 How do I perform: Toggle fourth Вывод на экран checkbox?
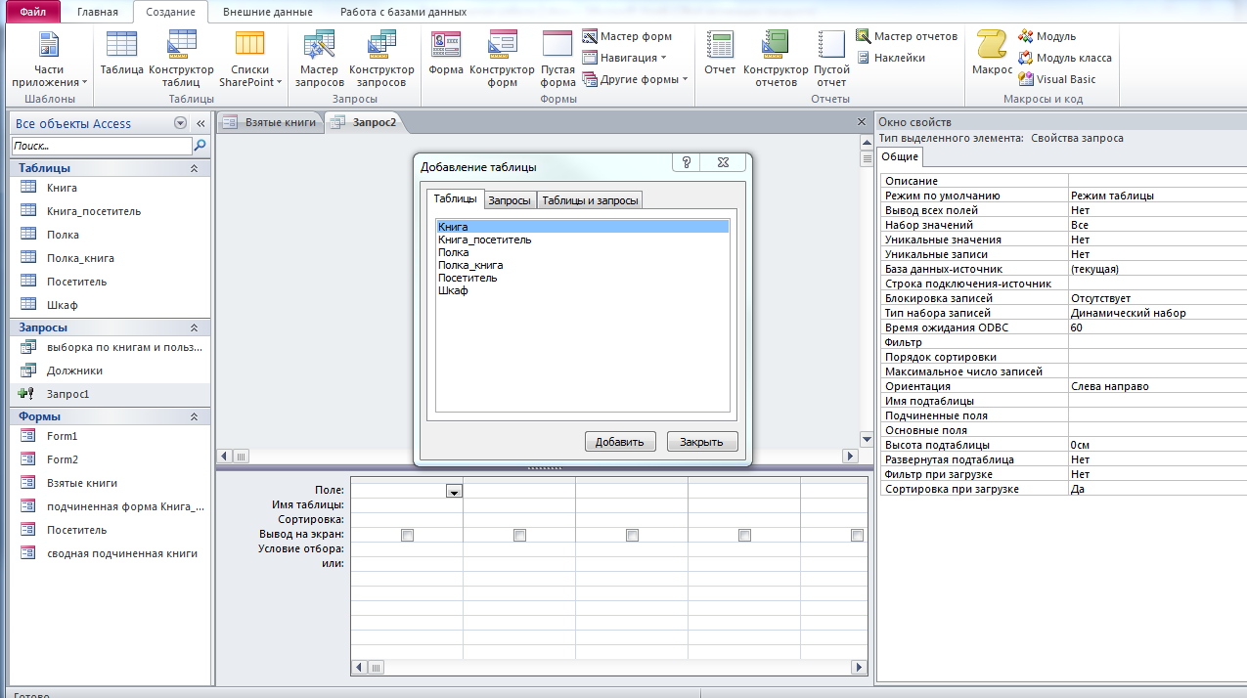[x=744, y=535]
